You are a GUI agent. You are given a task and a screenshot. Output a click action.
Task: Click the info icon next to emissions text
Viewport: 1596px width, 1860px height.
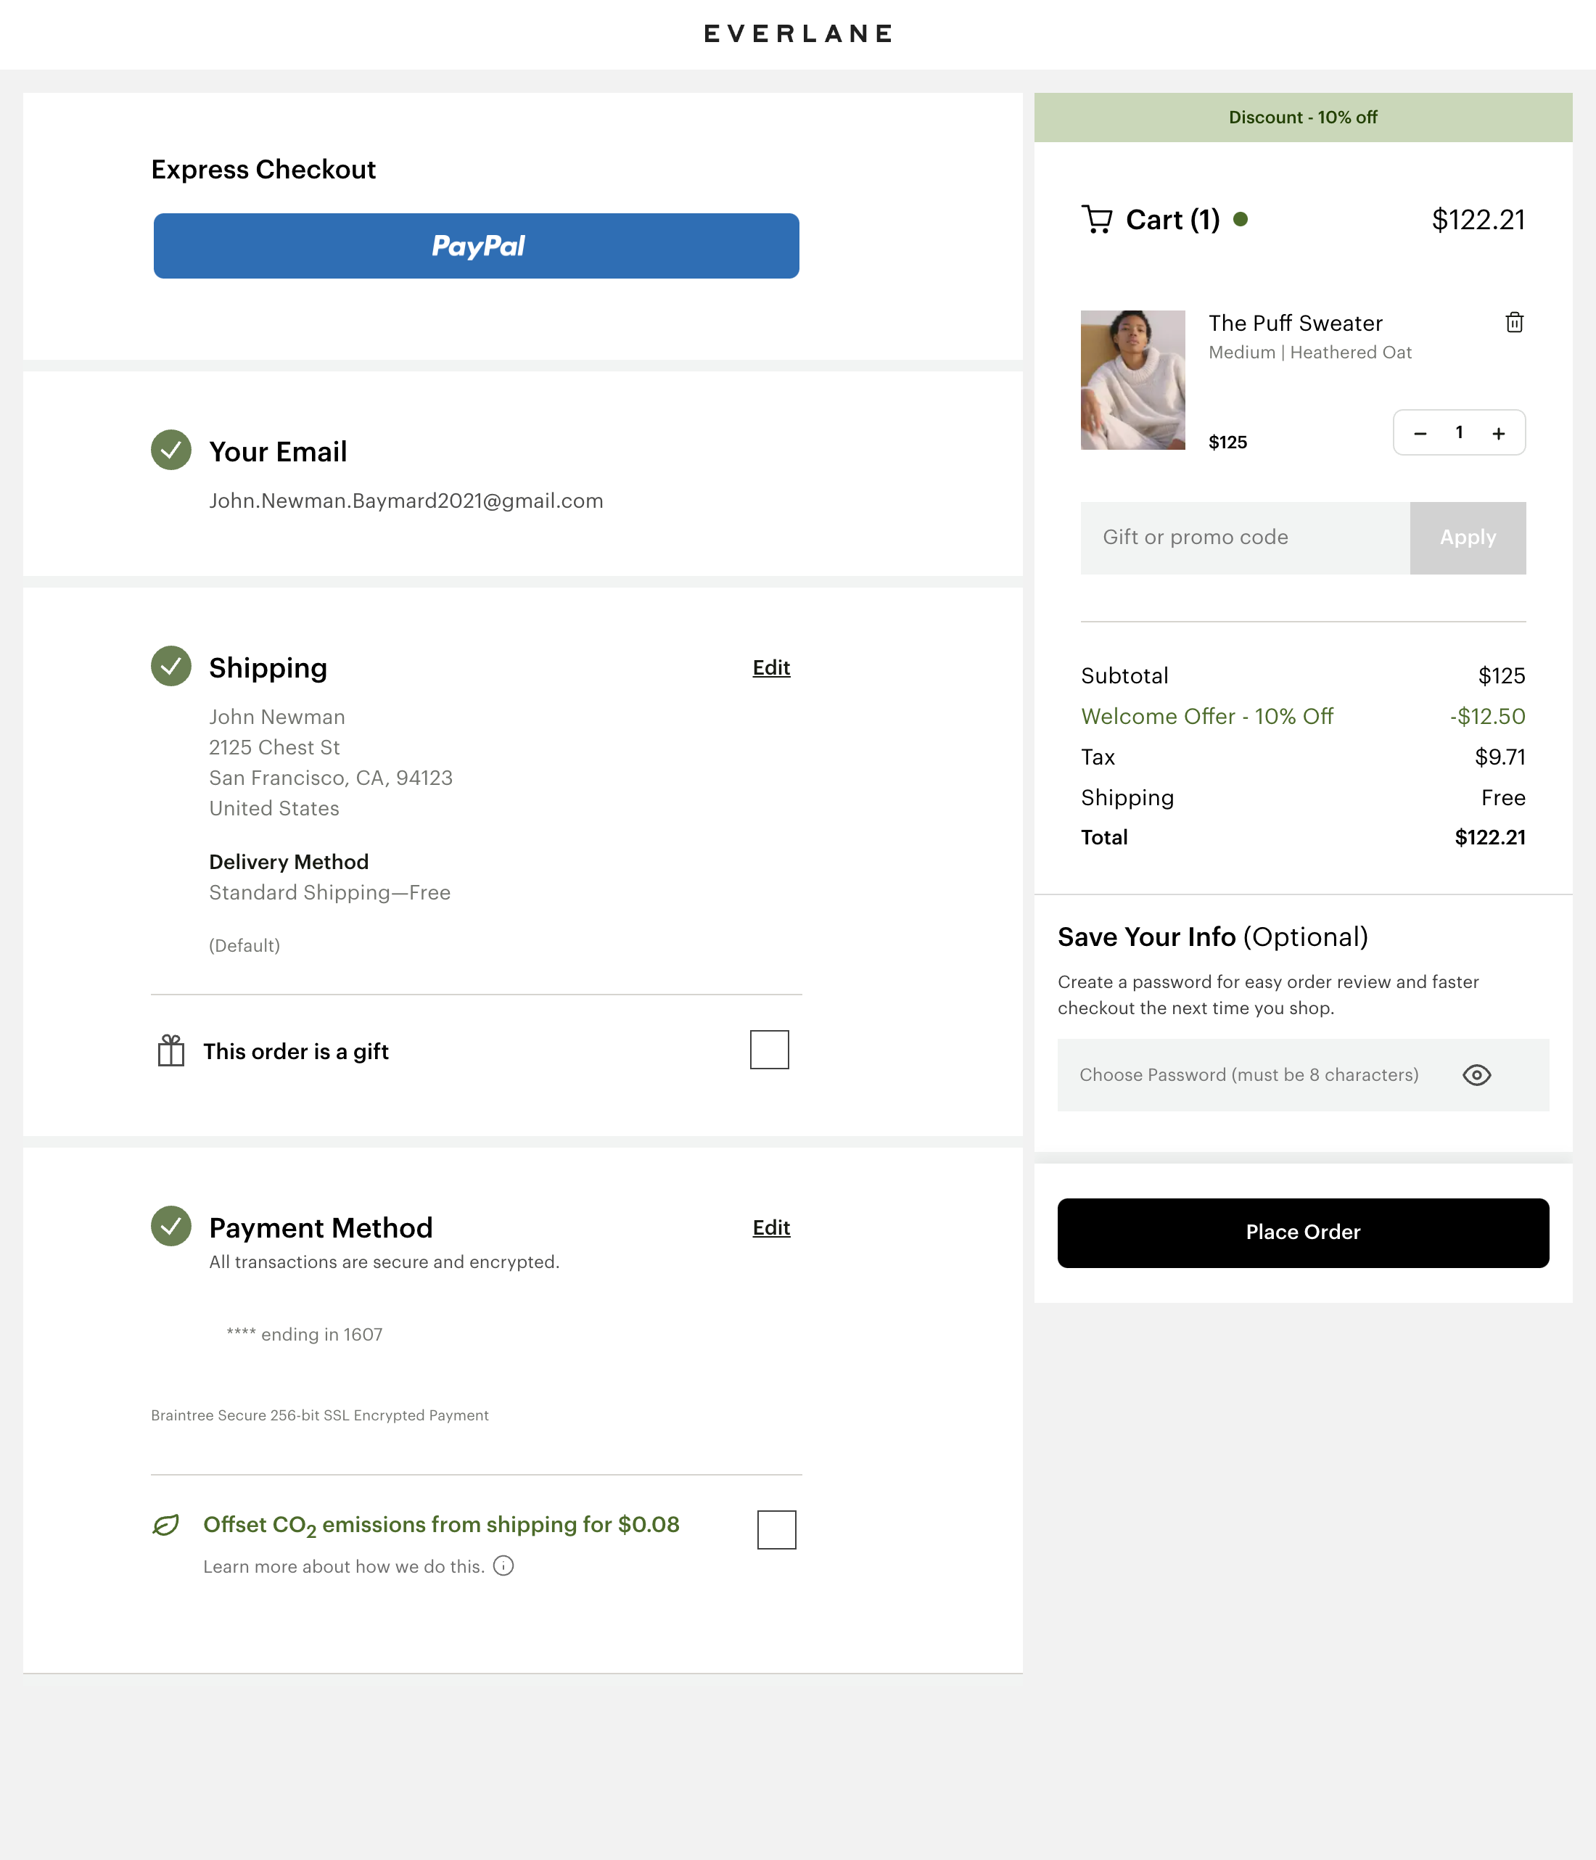point(503,1566)
